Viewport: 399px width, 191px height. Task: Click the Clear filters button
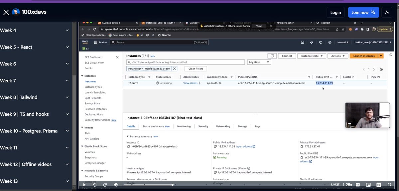pos(196,69)
